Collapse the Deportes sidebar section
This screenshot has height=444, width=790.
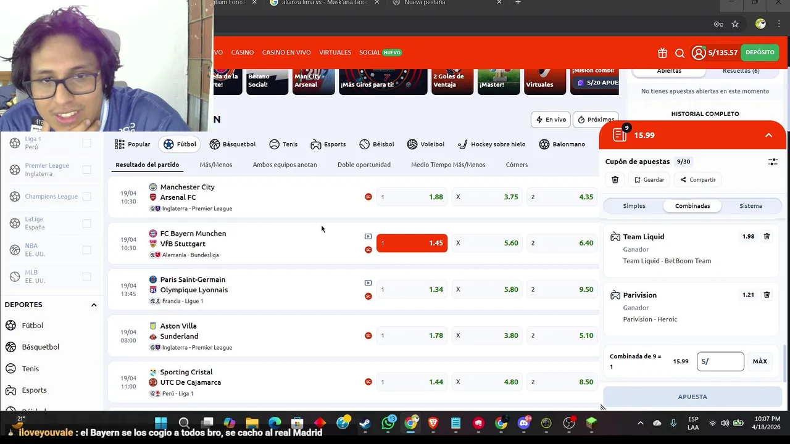coord(94,305)
